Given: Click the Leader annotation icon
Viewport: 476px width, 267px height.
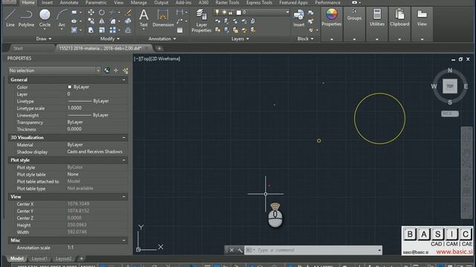Looking at the screenshot, I should click(x=180, y=22).
